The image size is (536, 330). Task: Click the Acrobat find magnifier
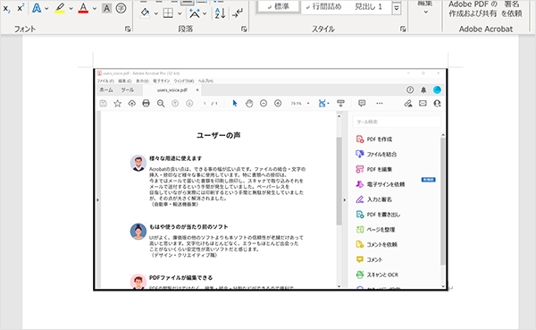(x=161, y=104)
